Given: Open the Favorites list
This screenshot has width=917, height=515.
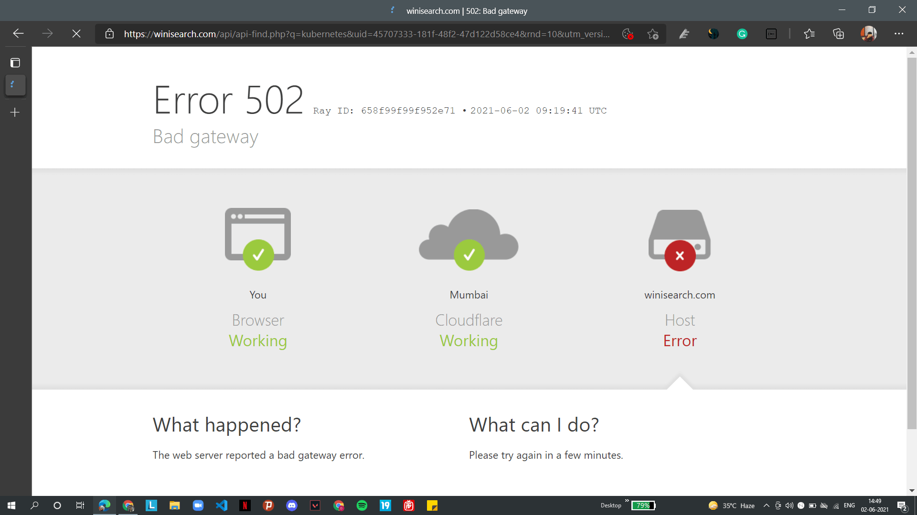Looking at the screenshot, I should pos(809,34).
